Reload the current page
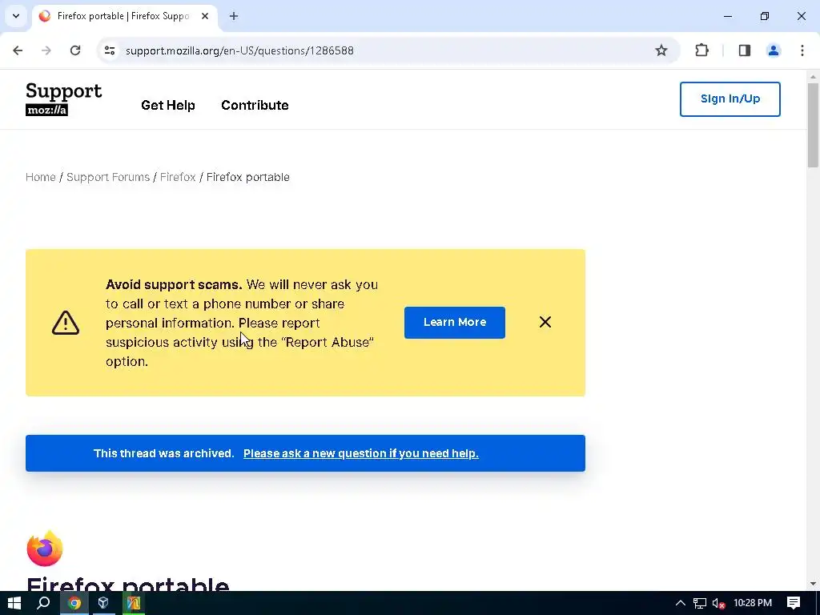 [x=75, y=50]
